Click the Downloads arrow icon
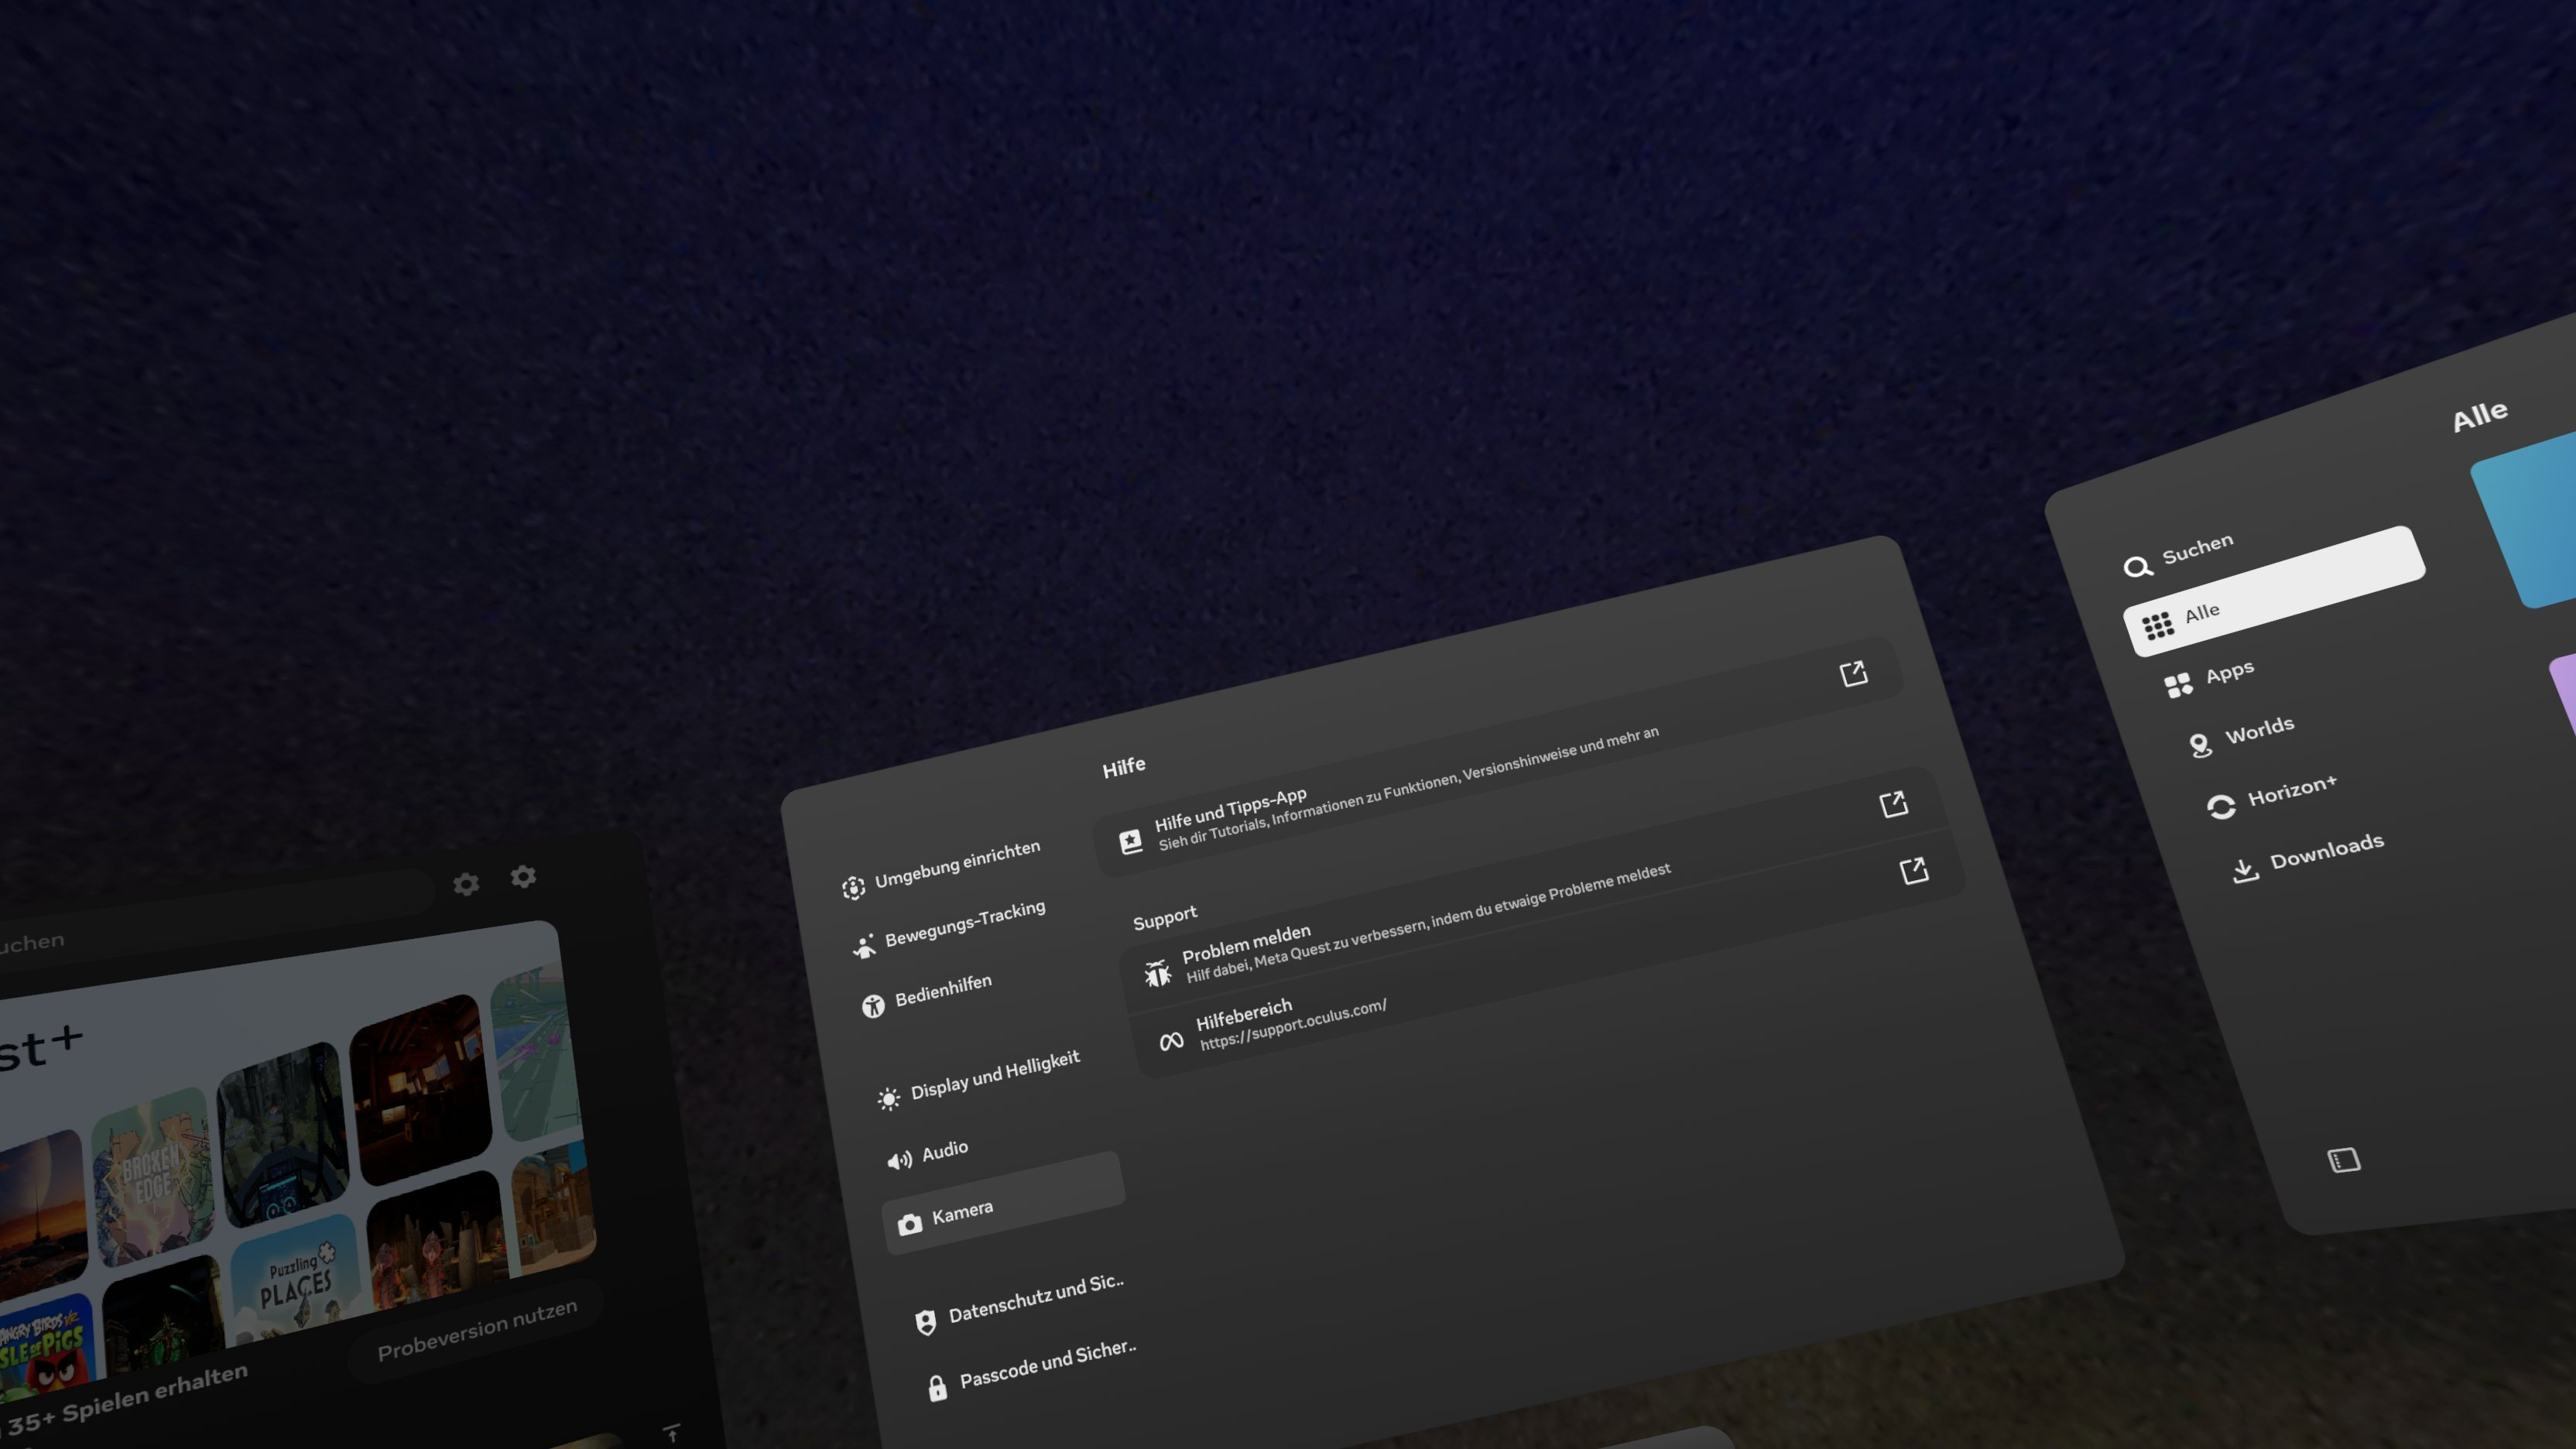 (x=2245, y=871)
